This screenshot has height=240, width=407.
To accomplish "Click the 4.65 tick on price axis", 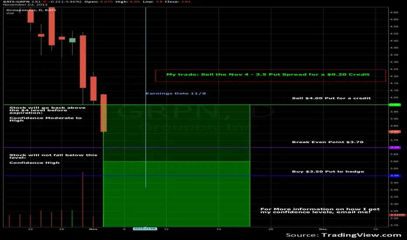I will pyautogui.click(x=394, y=13).
